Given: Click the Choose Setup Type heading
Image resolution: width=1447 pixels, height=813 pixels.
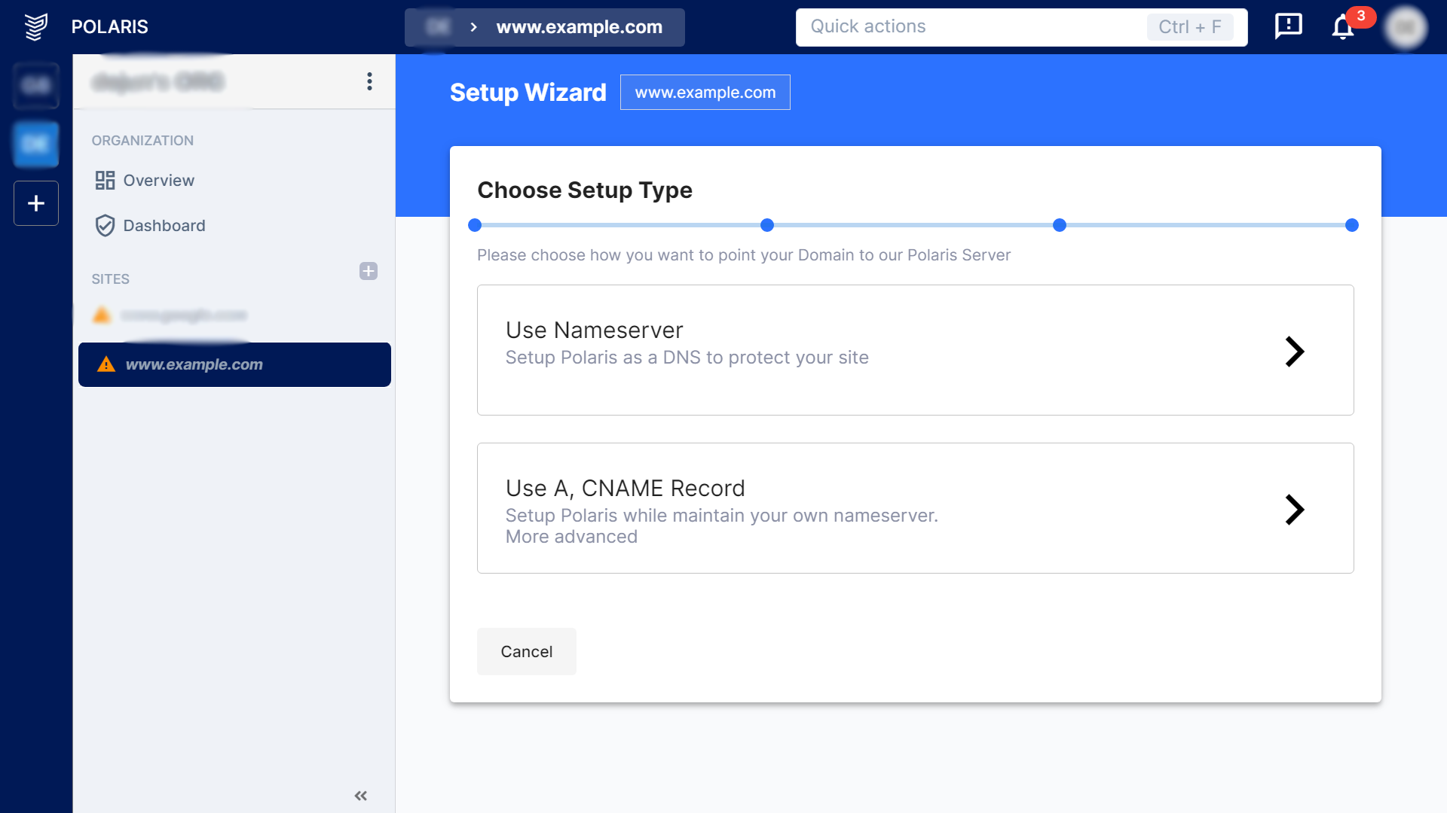Looking at the screenshot, I should [585, 190].
